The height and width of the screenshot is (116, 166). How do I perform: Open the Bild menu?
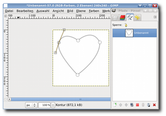click(x=70, y=11)
